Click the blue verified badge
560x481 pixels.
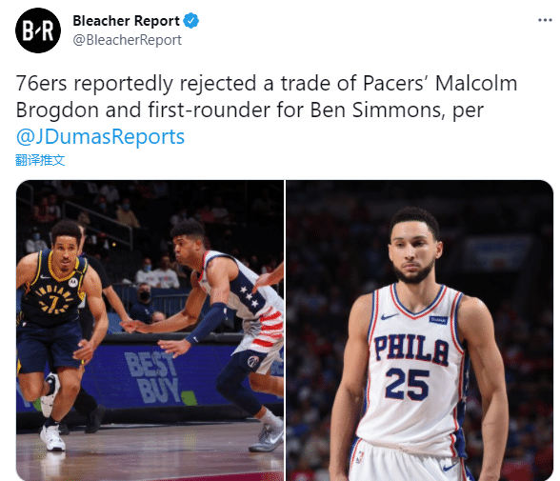[191, 21]
